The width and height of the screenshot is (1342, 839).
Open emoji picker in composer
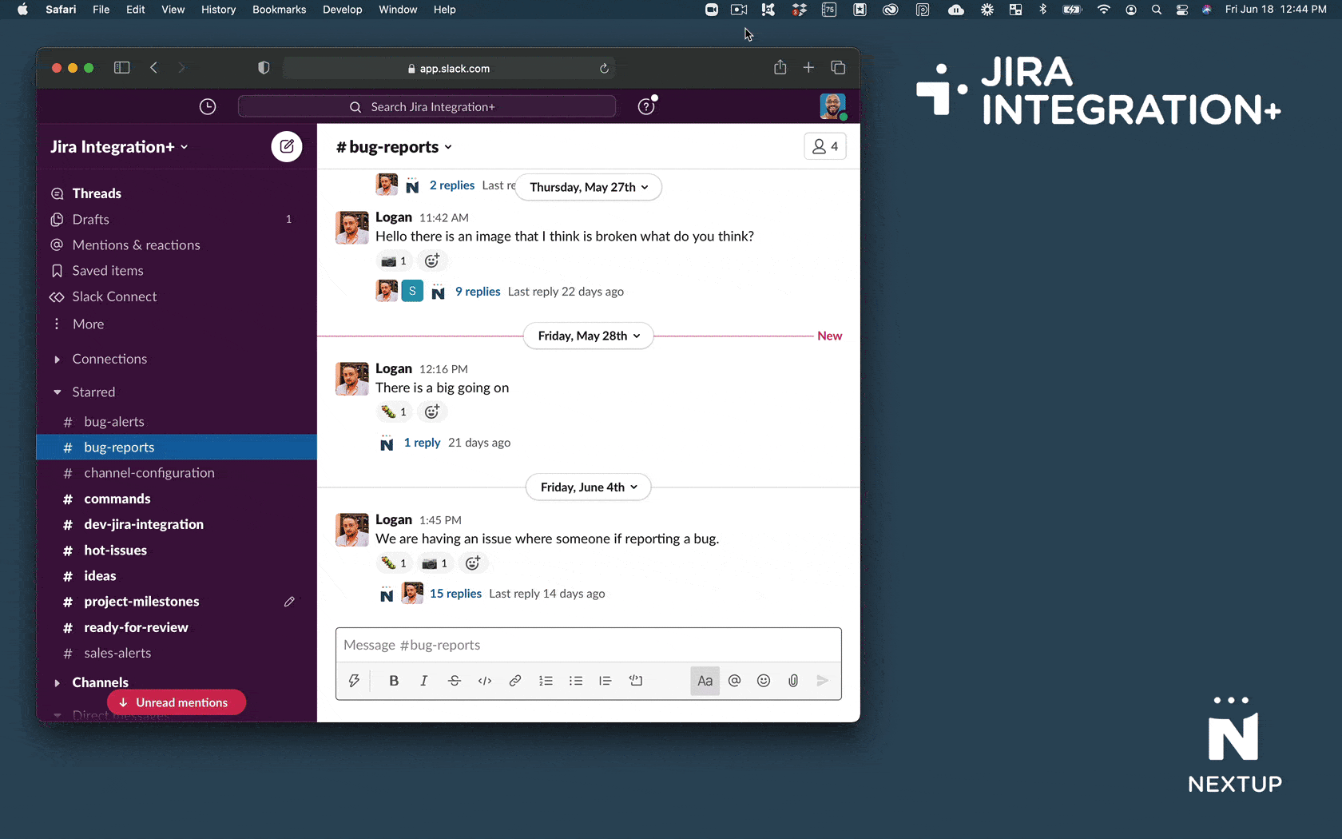(764, 681)
